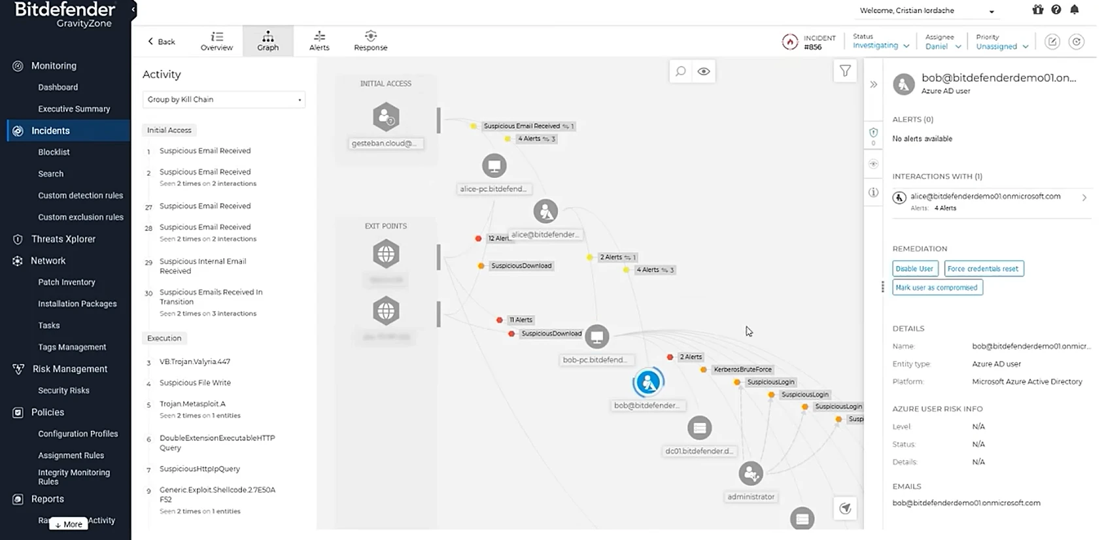This screenshot has height=540, width=1104.
Task: Toggle graph visibility eye icon
Action: (704, 71)
